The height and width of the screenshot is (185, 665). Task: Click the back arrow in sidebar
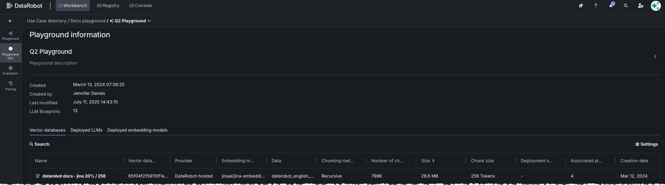coord(10,21)
